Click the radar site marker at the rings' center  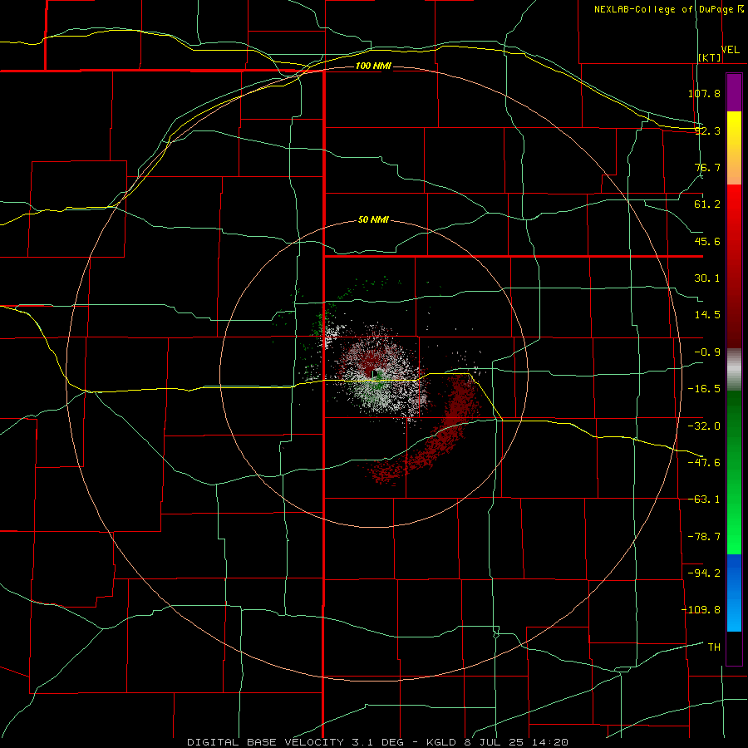coord(375,374)
